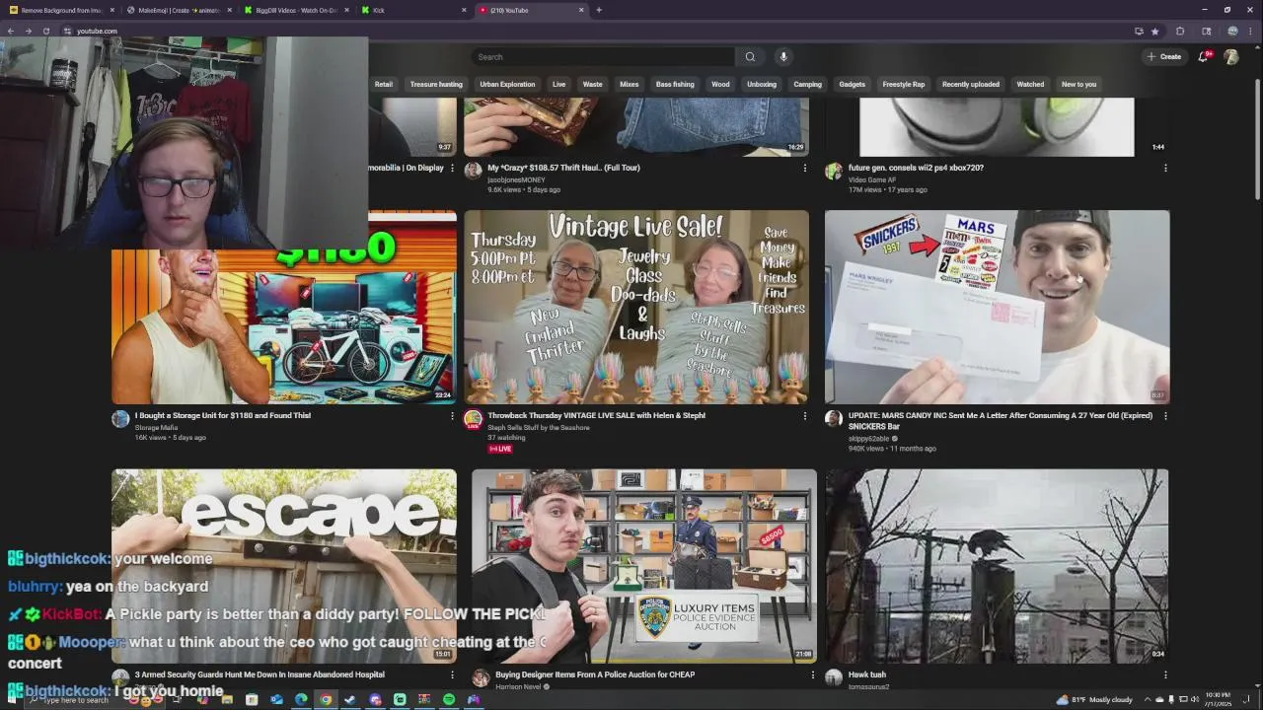Open YouTube notifications bell
This screenshot has height=710, width=1263.
pos(1203,57)
